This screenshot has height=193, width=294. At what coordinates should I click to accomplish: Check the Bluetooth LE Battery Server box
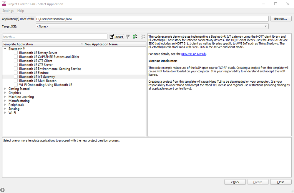16,53
